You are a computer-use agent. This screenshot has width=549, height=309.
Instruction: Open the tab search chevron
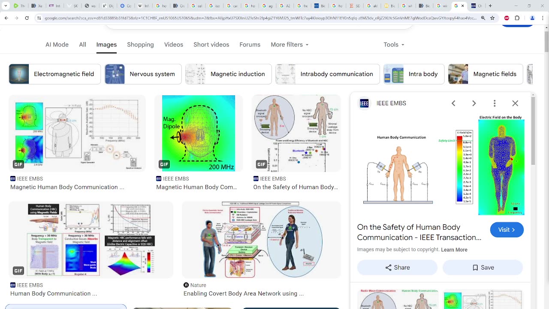click(x=6, y=6)
